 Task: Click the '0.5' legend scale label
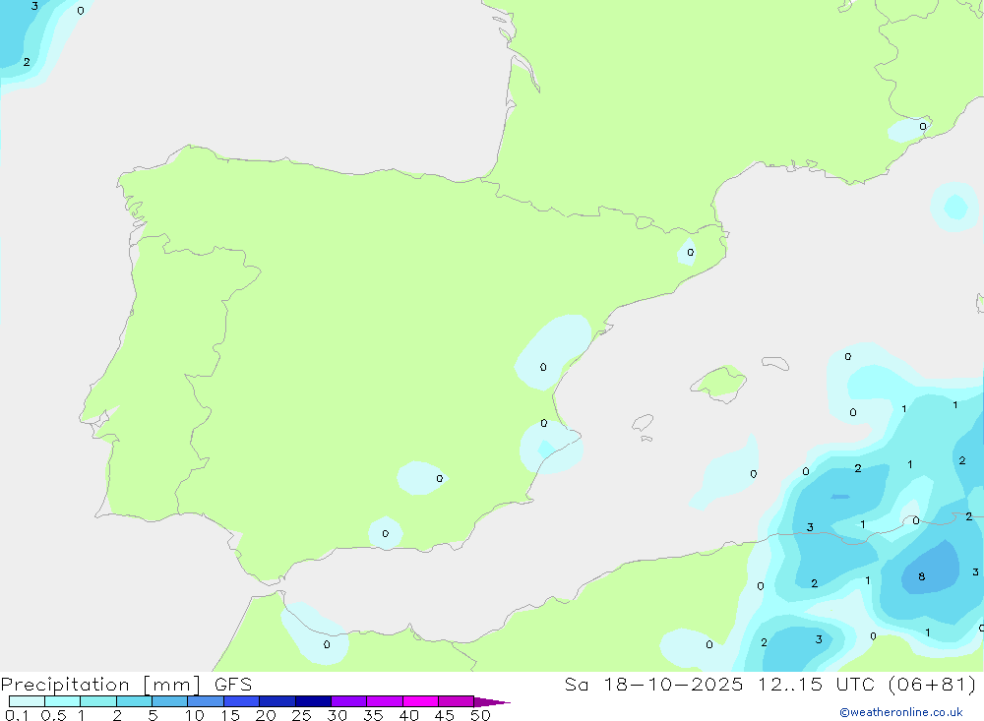tap(53, 715)
